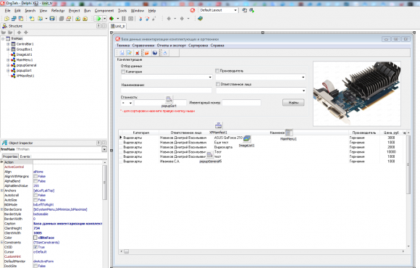Open the frmMain object selector dropdown
This screenshot has width=420, height=268.
click(104, 149)
